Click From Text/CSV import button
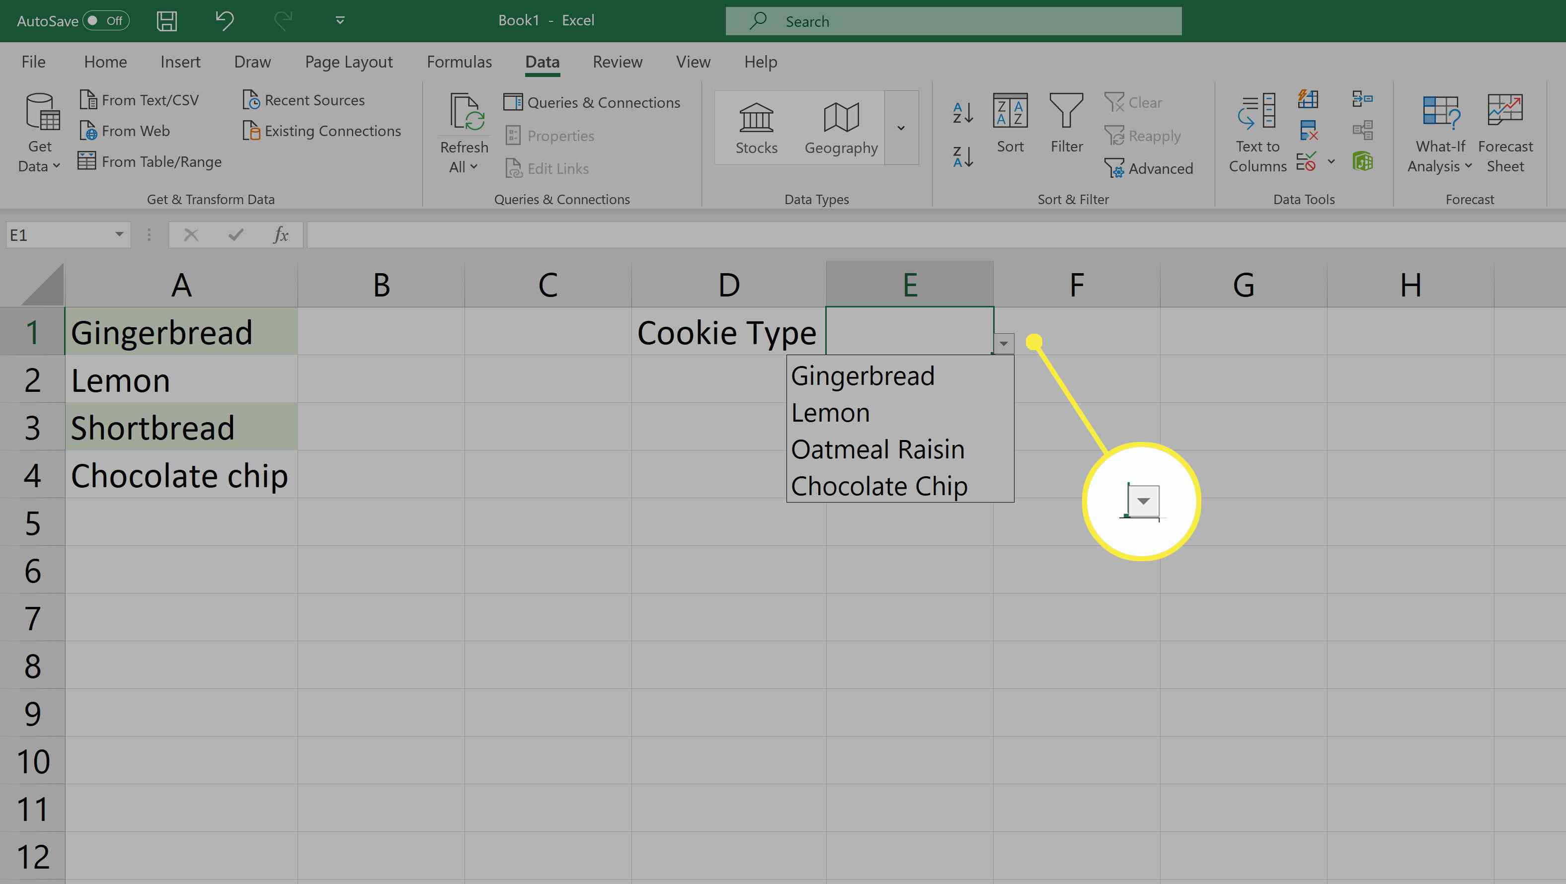The width and height of the screenshot is (1566, 884). (x=139, y=100)
